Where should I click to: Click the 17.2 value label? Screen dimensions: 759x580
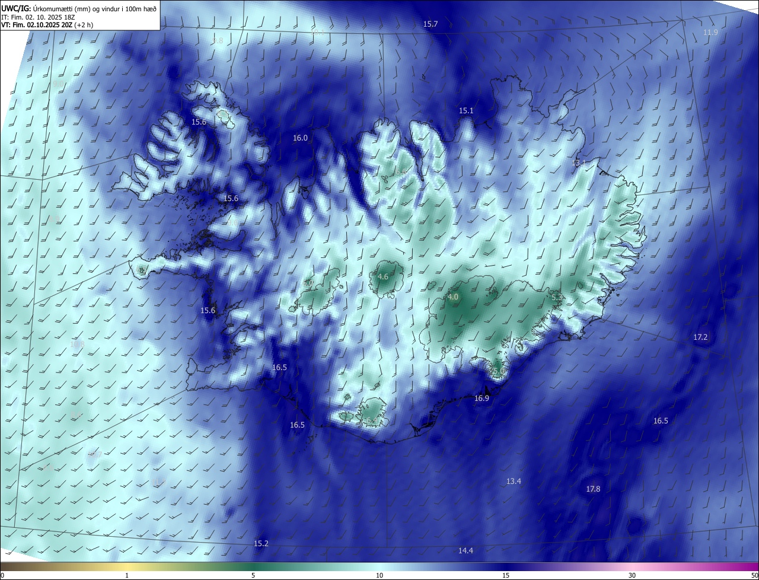(700, 337)
